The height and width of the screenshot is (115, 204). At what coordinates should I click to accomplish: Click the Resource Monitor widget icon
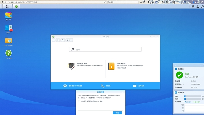tap(176, 93)
